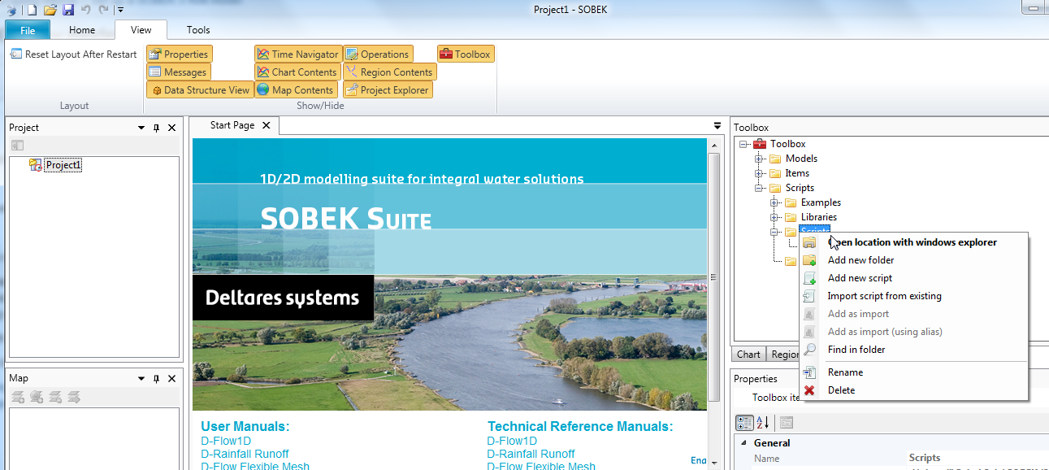Click the Redo arrow icon
Image resolution: width=1049 pixels, height=470 pixels.
coord(103,10)
